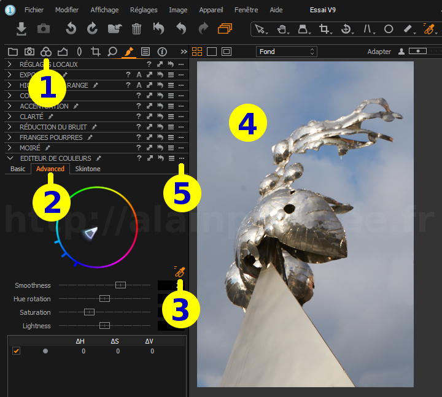The height and width of the screenshot is (397, 442).
Task: Switch to the Skintone tab
Action: pyautogui.click(x=88, y=169)
